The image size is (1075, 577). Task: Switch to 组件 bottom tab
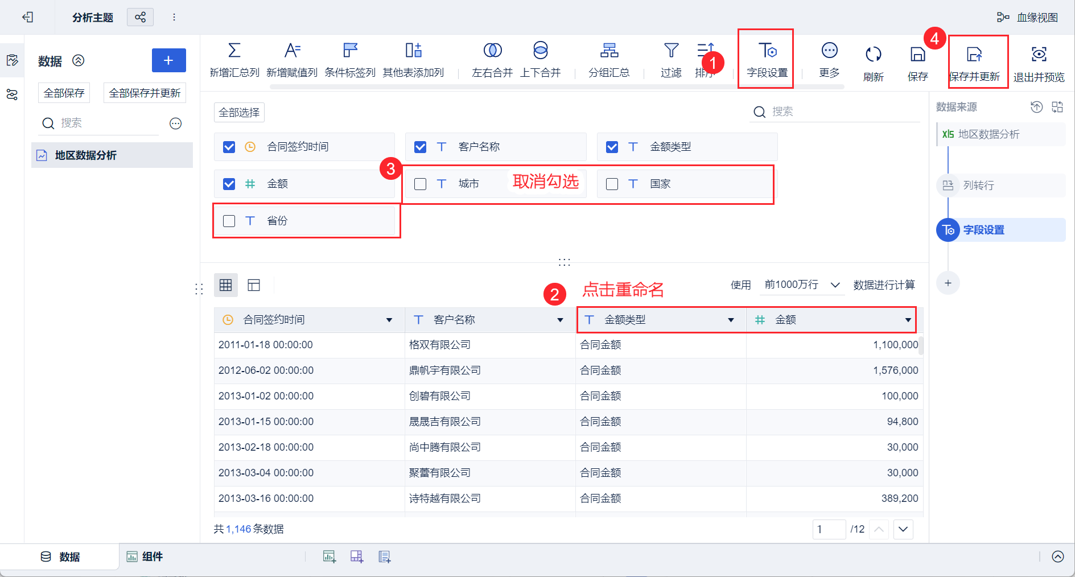coord(145,557)
